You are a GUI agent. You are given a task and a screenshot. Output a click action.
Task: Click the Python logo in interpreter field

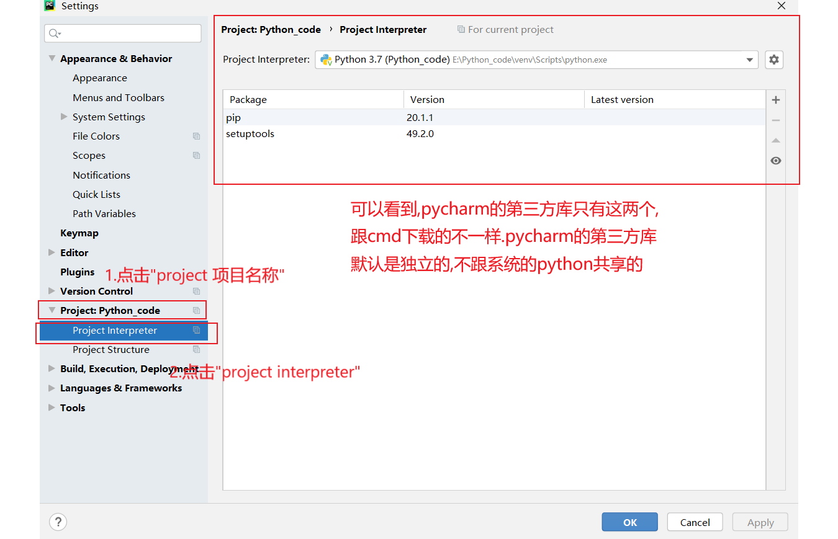click(326, 60)
